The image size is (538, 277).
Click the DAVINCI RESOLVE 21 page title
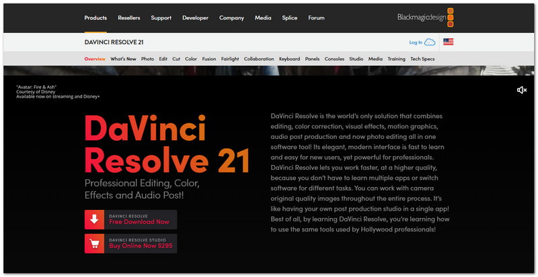tap(114, 42)
